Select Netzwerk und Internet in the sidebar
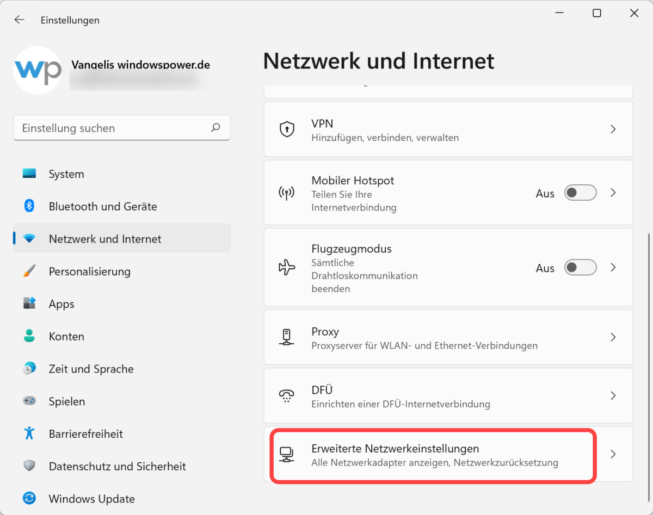The width and height of the screenshot is (653, 515). pyautogui.click(x=105, y=239)
